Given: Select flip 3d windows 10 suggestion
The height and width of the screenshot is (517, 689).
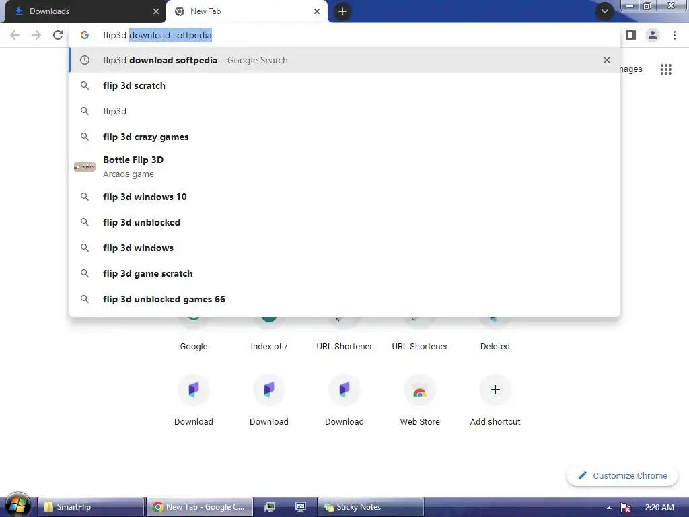Looking at the screenshot, I should 344,197.
